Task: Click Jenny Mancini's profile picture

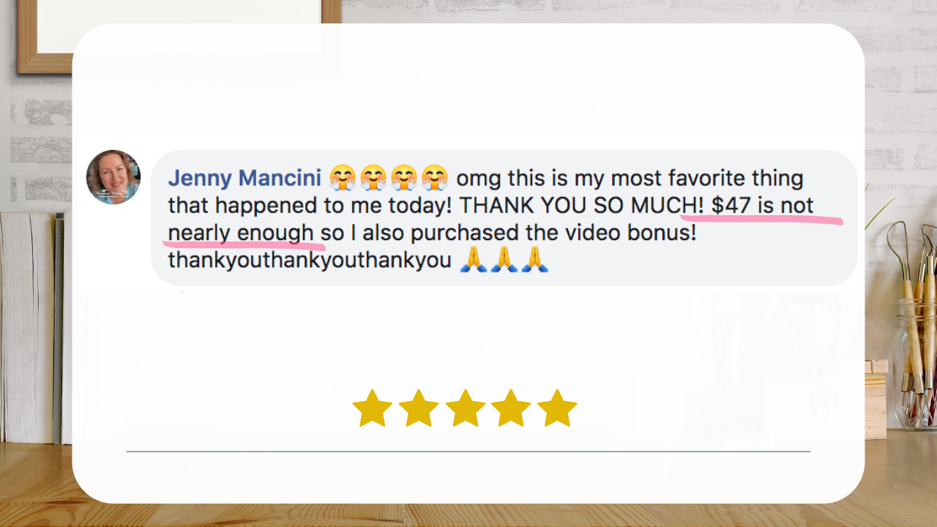Action: [x=113, y=177]
